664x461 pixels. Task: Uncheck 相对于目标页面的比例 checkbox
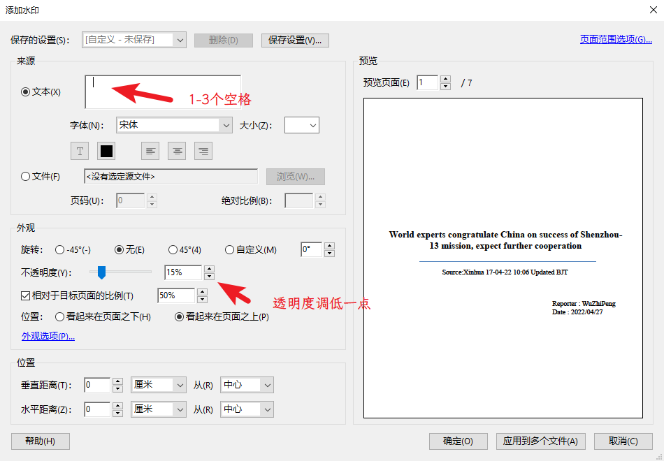(x=26, y=295)
